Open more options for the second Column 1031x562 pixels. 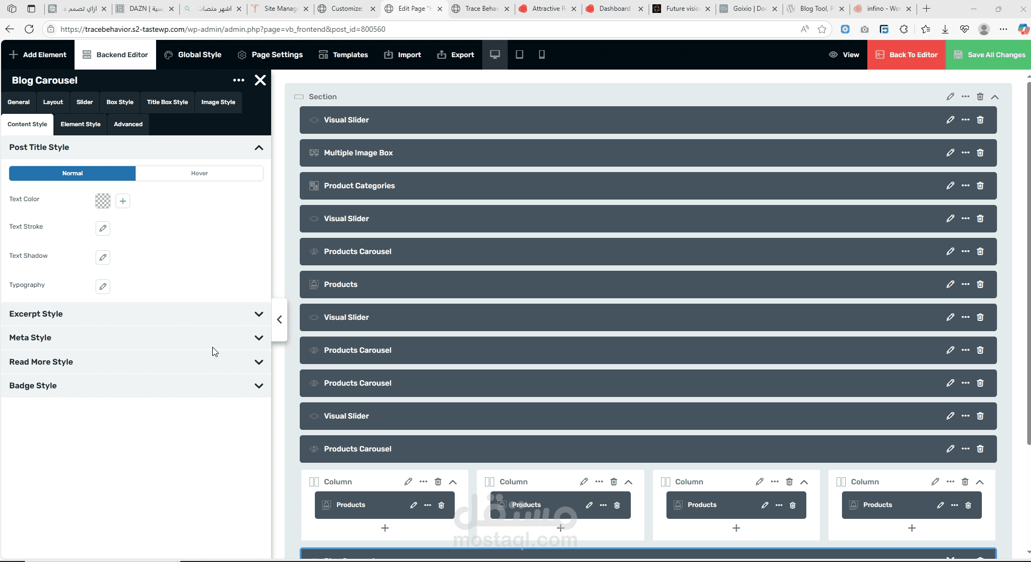pyautogui.click(x=599, y=482)
